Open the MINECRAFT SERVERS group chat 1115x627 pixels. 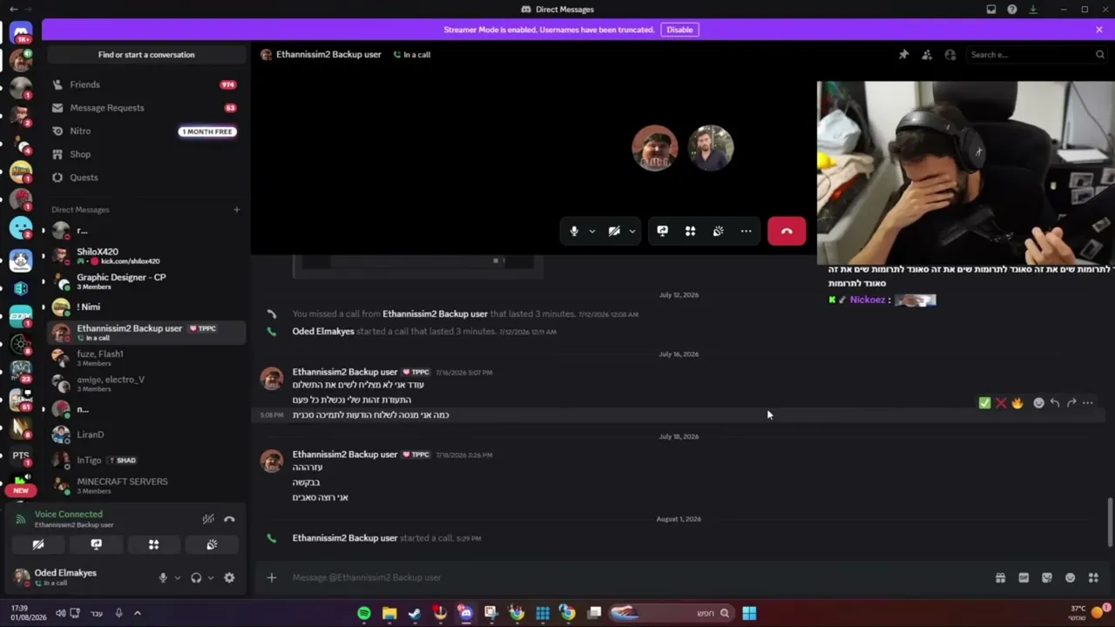pos(146,485)
